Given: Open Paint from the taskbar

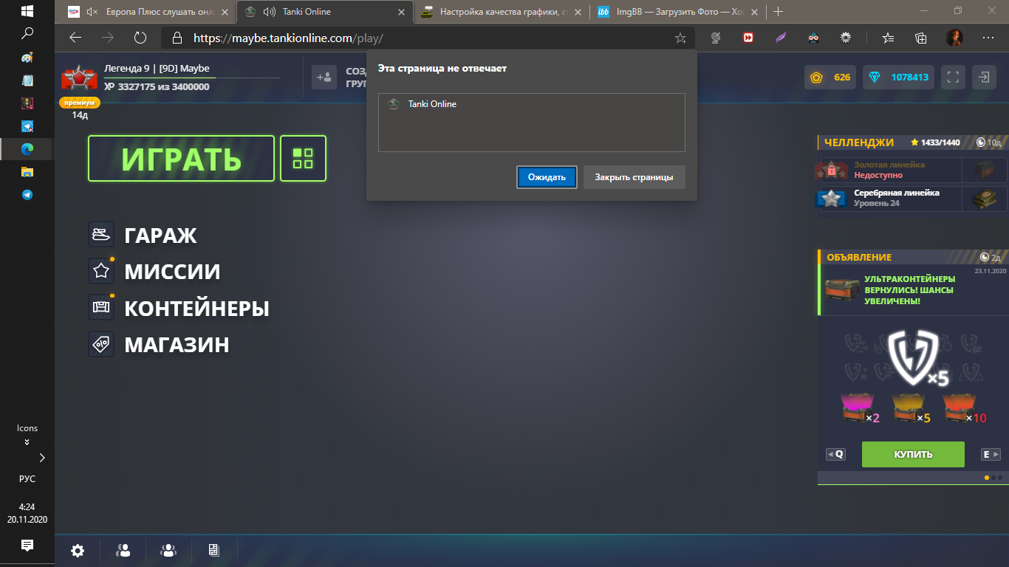Looking at the screenshot, I should tap(27, 58).
